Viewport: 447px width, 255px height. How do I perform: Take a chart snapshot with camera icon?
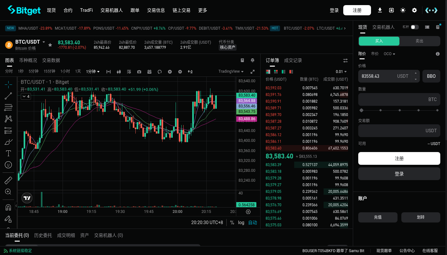(x=139, y=72)
